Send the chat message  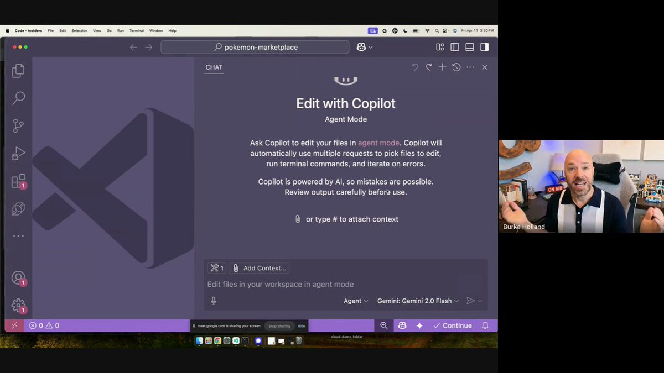[x=470, y=301]
